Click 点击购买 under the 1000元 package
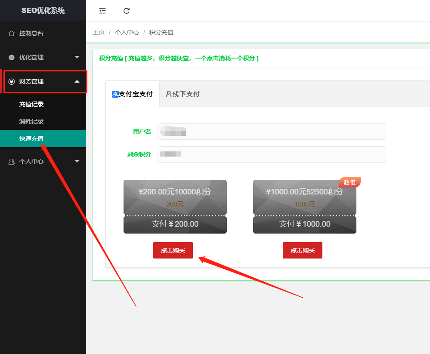Image resolution: width=430 pixels, height=354 pixels. click(303, 250)
